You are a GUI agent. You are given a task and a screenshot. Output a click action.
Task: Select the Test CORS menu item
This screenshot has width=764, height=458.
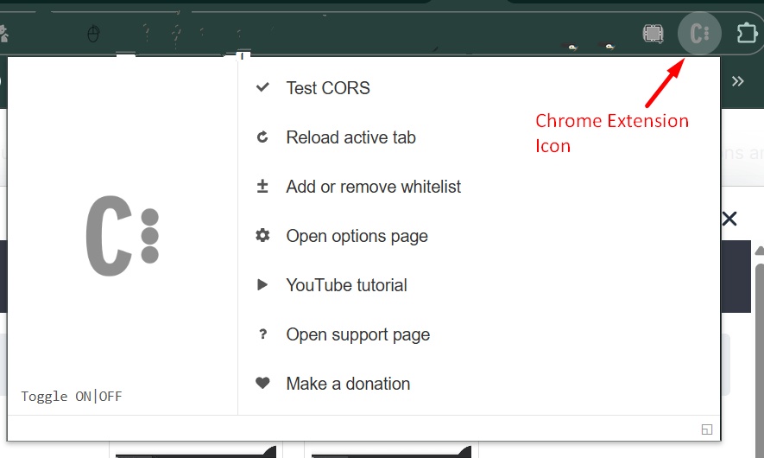pyautogui.click(x=328, y=88)
